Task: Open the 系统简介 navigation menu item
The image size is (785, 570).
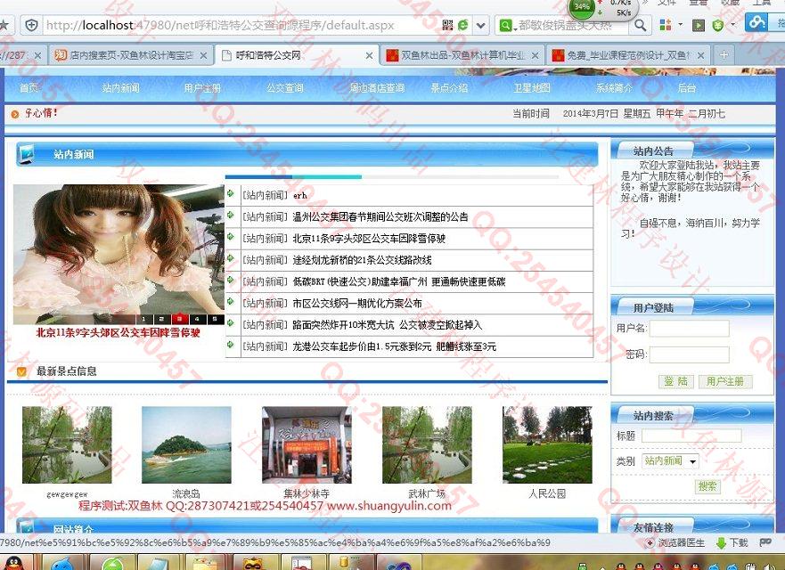Action: [614, 88]
